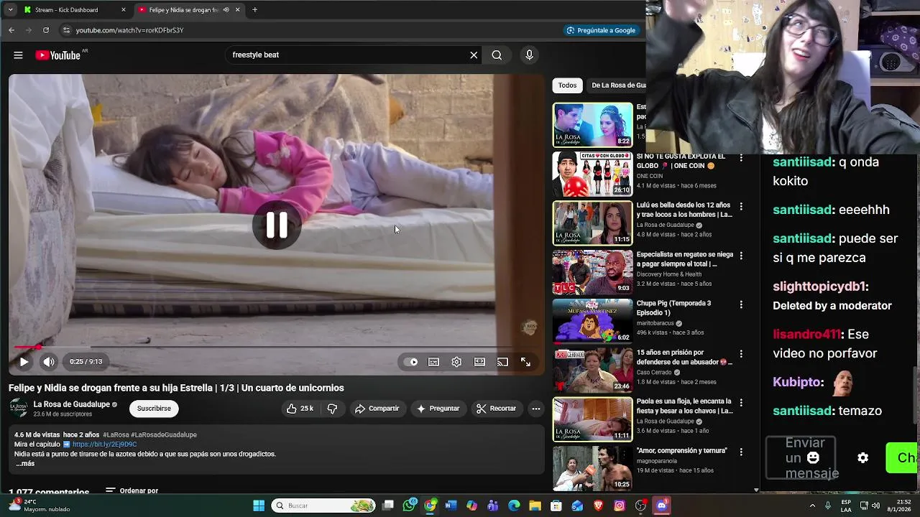This screenshot has height=517, width=920.
Task: Open a new browser tab
Action: coord(254,10)
